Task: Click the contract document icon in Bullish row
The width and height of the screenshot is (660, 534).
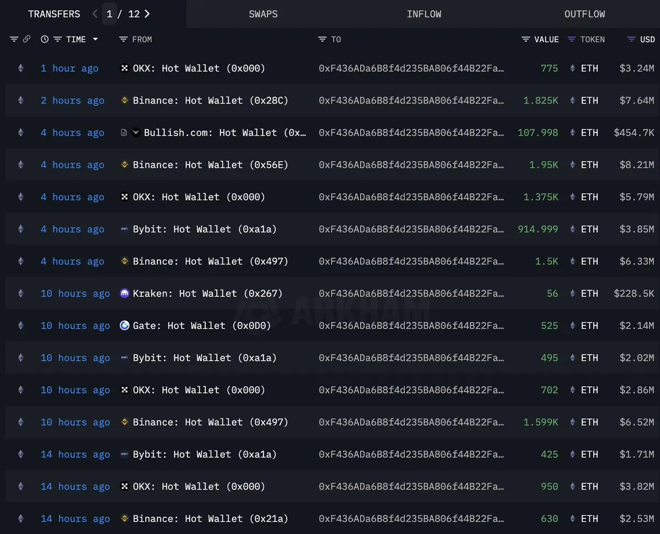Action: (x=124, y=133)
